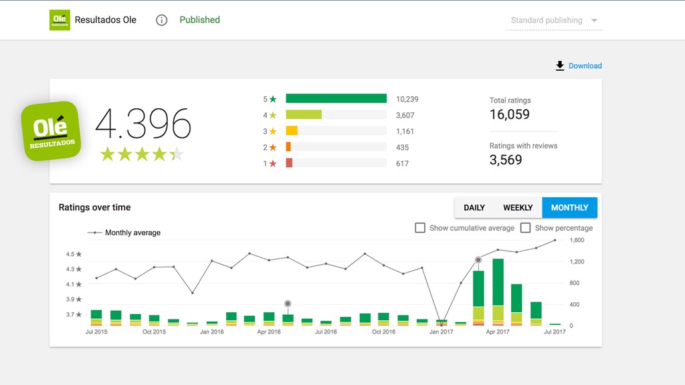This screenshot has height=385, width=685.
Task: Click the download arrow icon
Action: coord(560,66)
